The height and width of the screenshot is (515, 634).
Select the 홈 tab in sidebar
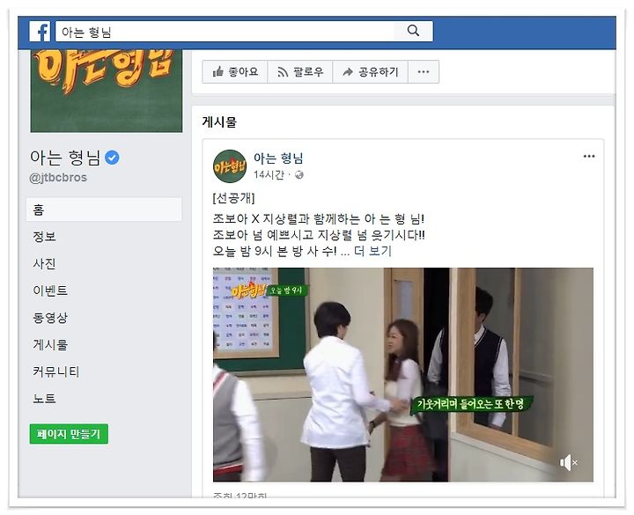104,210
